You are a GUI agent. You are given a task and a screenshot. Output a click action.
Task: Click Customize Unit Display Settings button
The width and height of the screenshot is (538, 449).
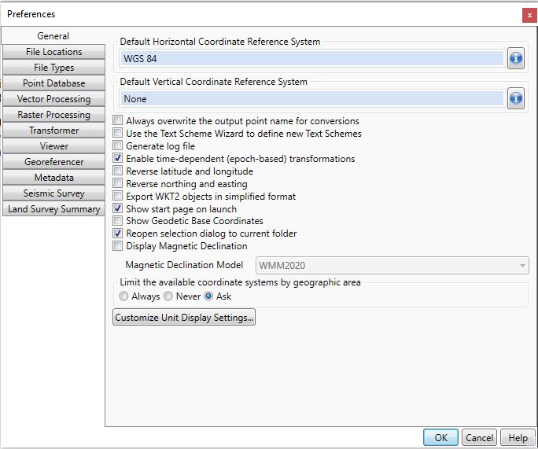coord(184,317)
